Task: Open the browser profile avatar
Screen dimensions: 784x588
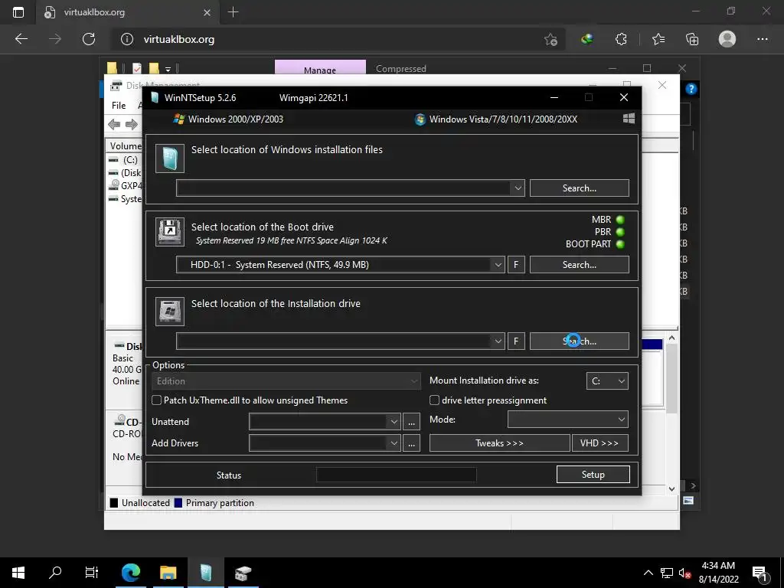Action: point(727,39)
